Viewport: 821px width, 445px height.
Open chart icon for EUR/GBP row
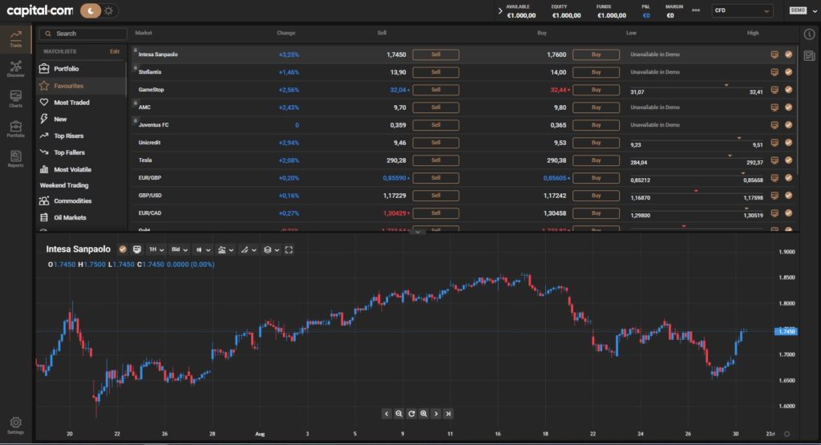click(x=774, y=178)
